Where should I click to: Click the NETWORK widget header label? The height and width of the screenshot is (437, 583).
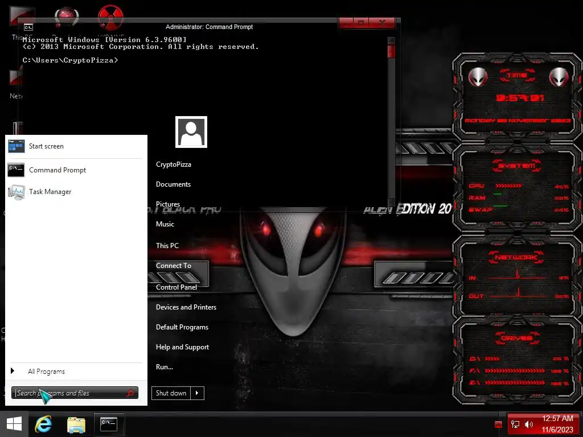517,257
